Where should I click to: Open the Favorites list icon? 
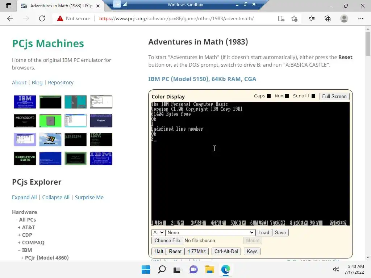312,18
